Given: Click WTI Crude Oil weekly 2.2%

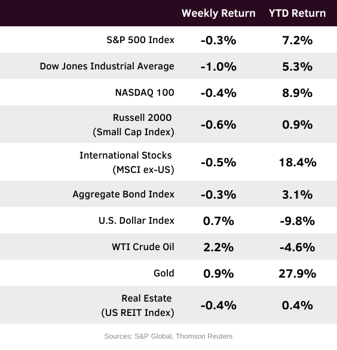Looking at the screenshot, I should click(x=219, y=248).
